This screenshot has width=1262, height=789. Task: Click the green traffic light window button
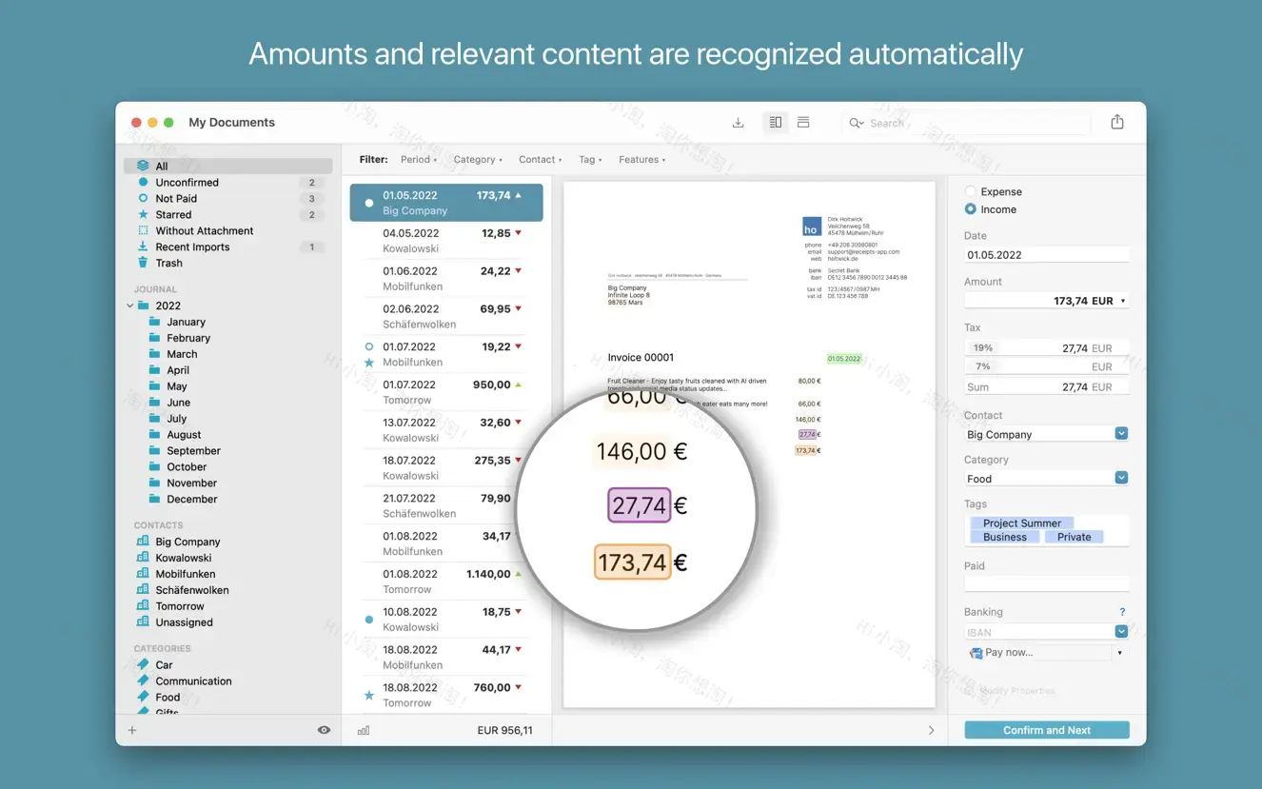(168, 123)
